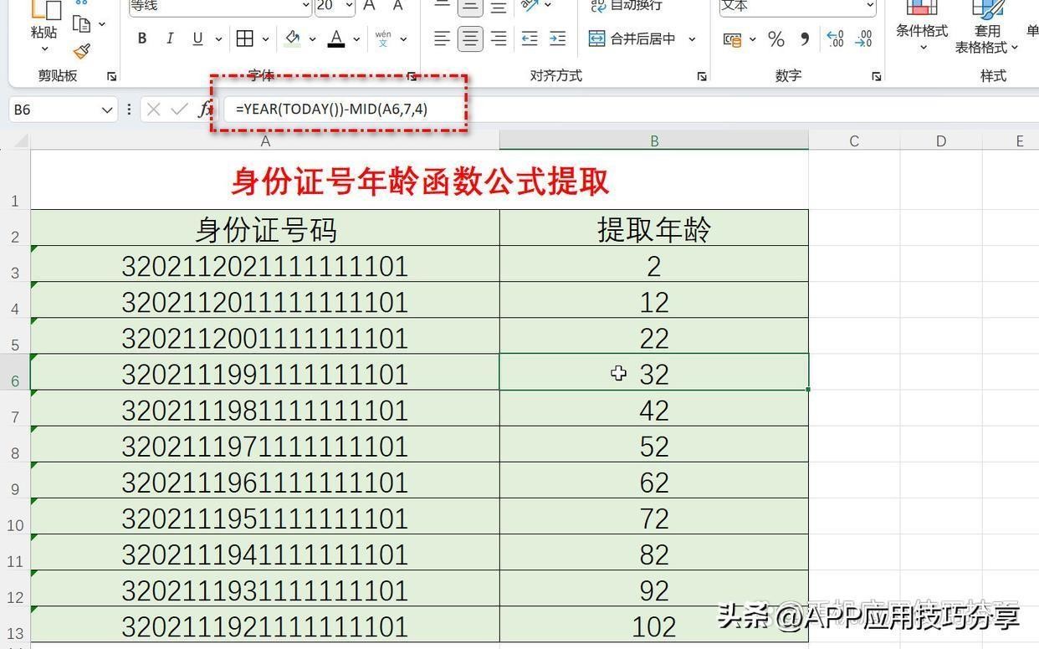Toggle italic formatting
1039x649 pixels.
click(170, 38)
